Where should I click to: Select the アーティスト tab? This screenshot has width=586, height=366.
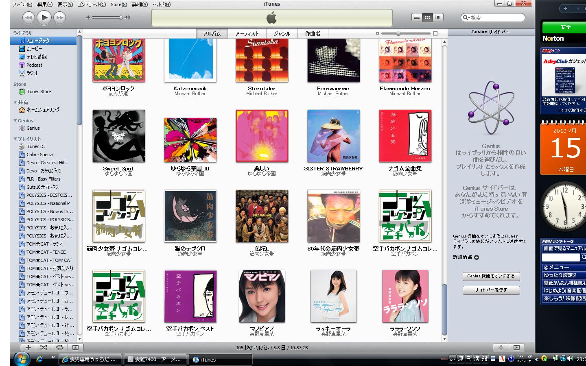click(247, 34)
